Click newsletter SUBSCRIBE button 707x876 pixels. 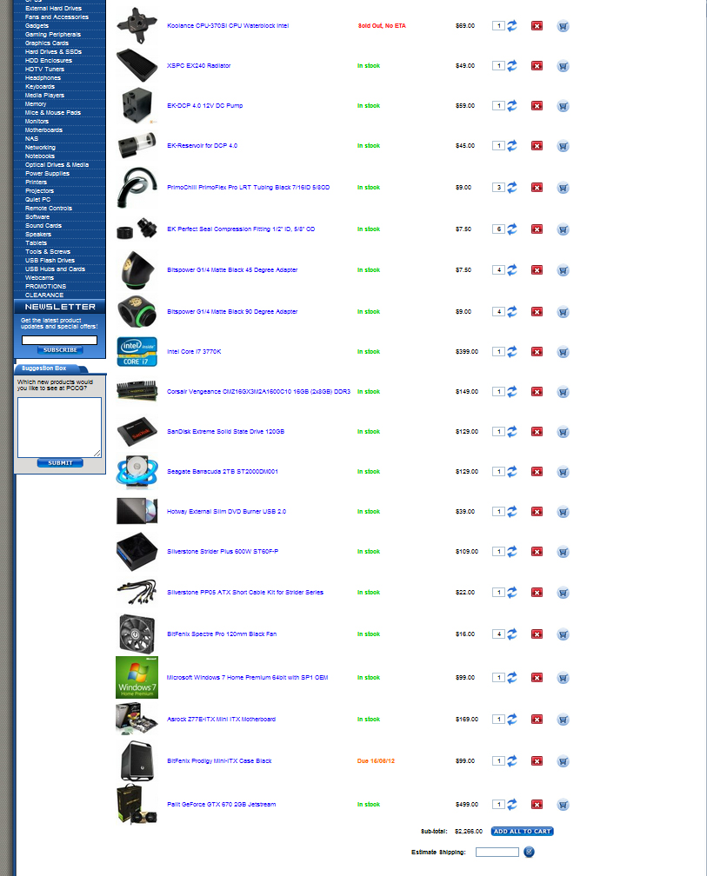coord(60,349)
